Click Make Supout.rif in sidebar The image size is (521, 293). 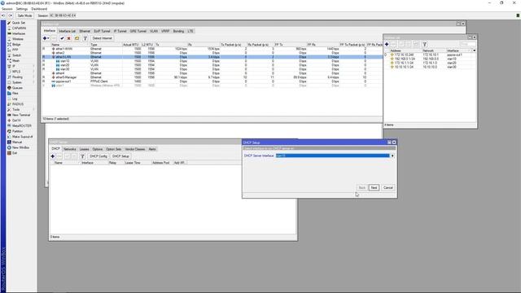22,137
